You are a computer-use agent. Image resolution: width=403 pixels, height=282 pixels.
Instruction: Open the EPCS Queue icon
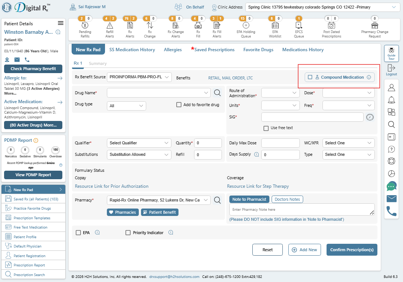[x=299, y=25]
